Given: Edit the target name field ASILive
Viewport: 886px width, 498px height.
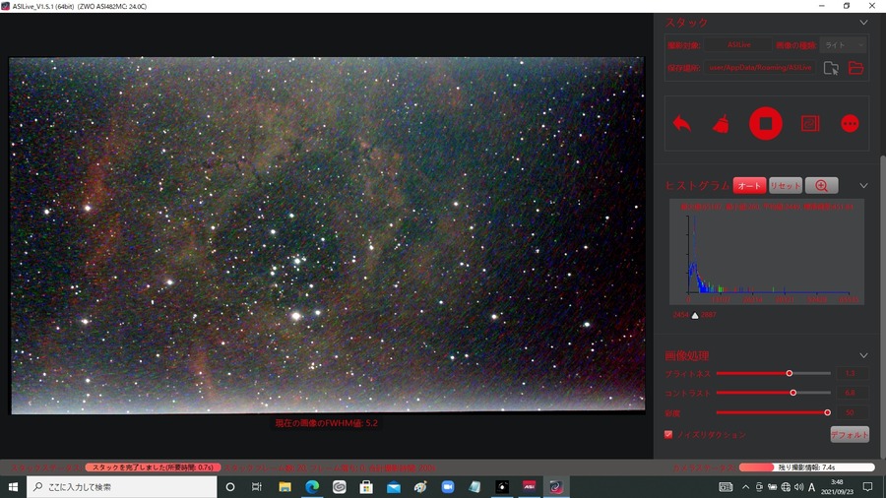Looking at the screenshot, I should click(x=738, y=45).
